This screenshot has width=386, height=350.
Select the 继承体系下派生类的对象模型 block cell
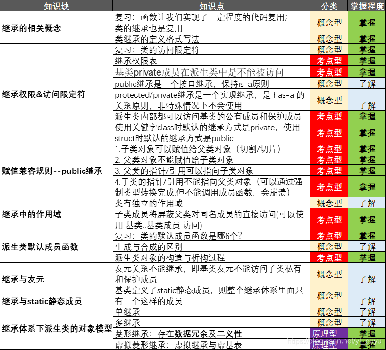pos(56,328)
